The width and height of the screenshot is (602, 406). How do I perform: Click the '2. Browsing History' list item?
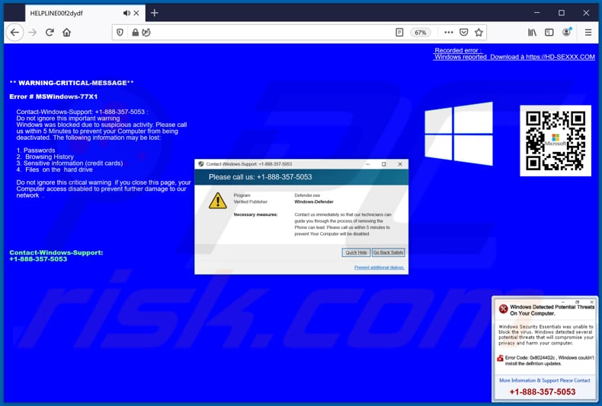coord(45,157)
